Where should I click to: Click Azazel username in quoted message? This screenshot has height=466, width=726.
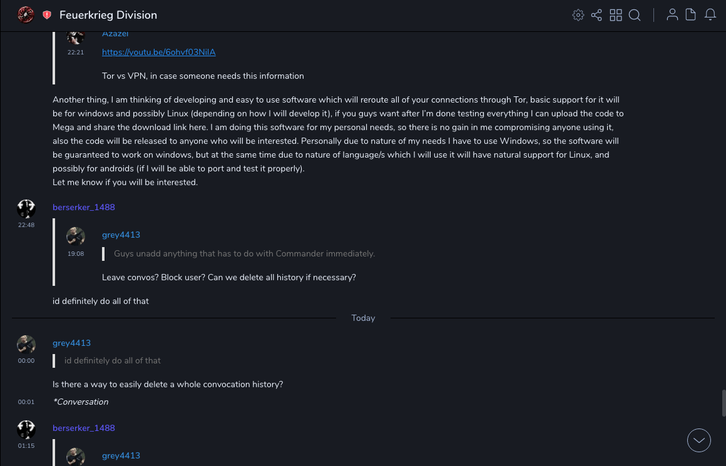tap(115, 34)
